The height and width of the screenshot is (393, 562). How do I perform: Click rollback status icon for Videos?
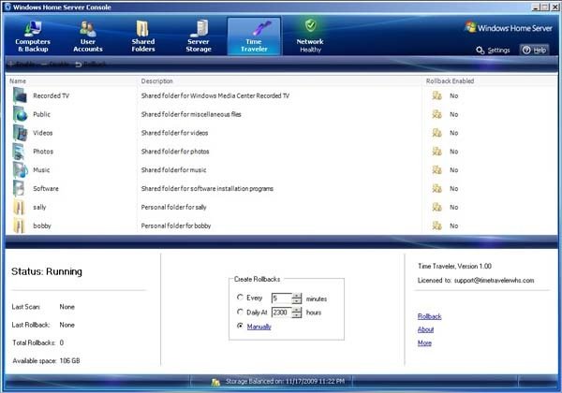(x=436, y=133)
